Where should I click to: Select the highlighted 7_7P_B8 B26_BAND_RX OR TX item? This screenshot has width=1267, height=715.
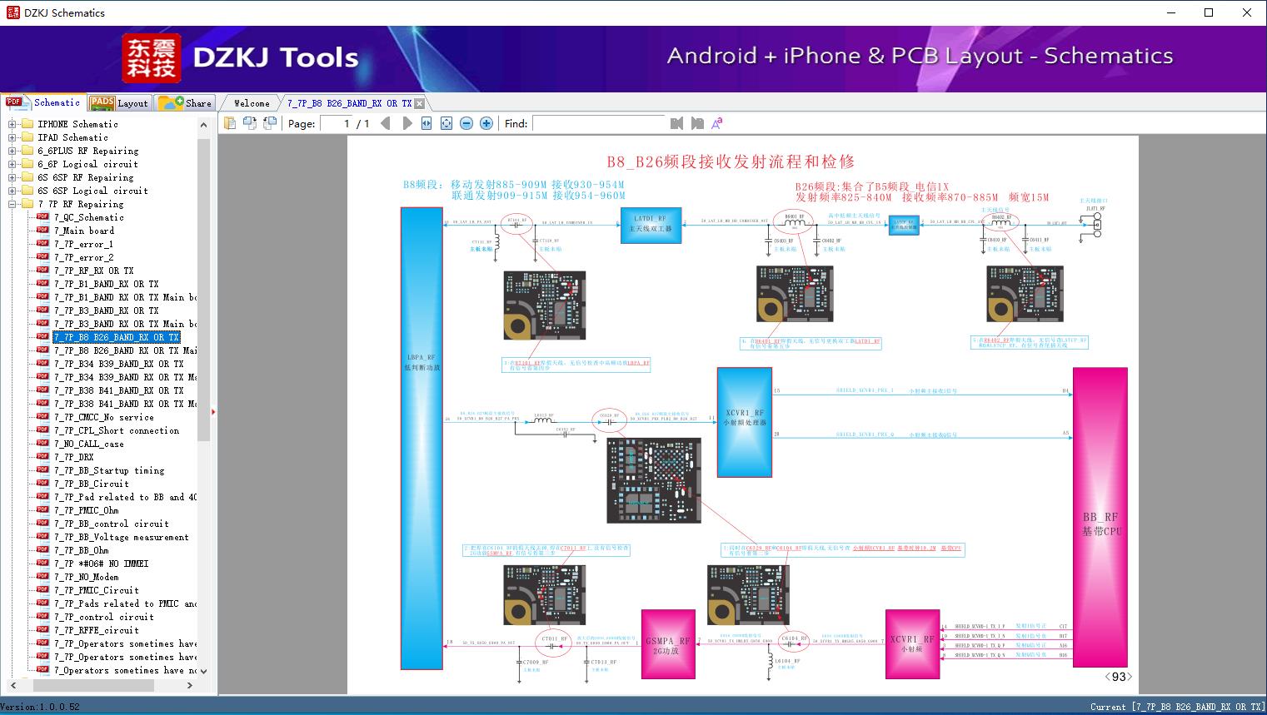(x=117, y=337)
